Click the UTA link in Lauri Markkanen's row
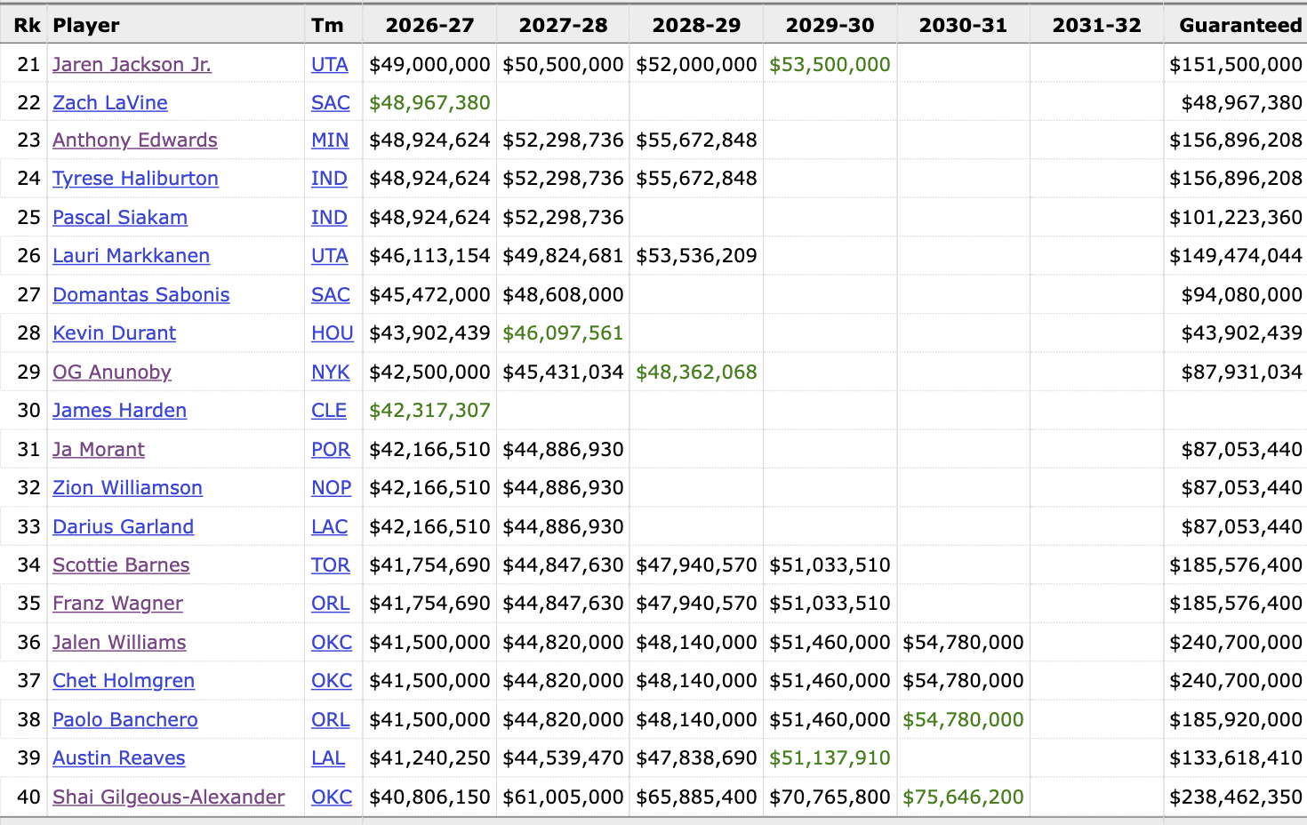Screen dimensions: 1307x825 click(330, 255)
